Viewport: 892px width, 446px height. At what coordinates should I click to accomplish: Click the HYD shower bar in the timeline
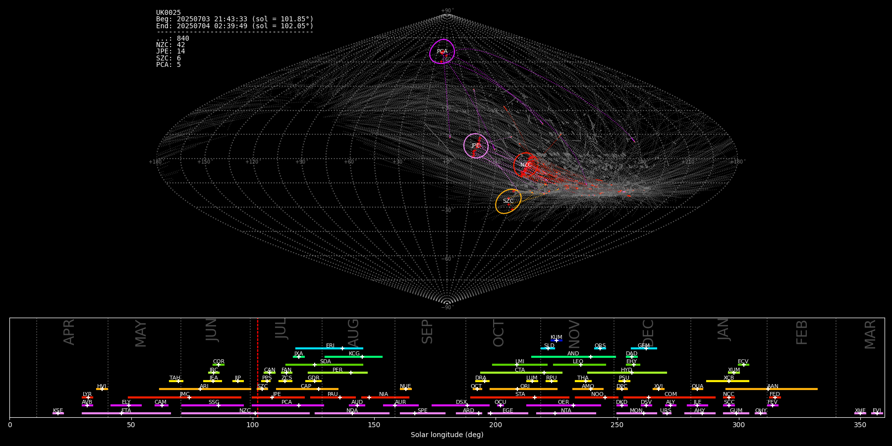(x=627, y=373)
